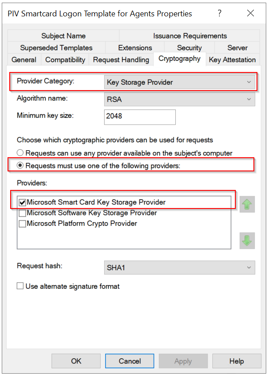Click the Help button
The width and height of the screenshot is (268, 375).
[x=237, y=361]
